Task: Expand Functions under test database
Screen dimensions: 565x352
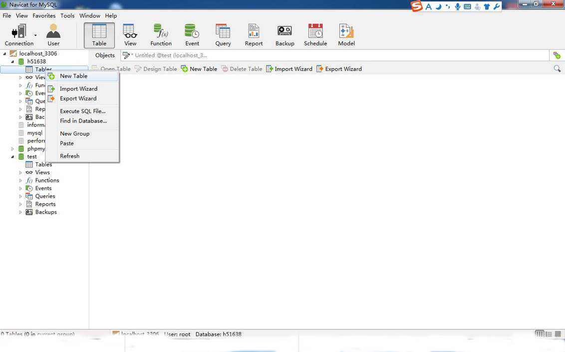Action: point(20,180)
